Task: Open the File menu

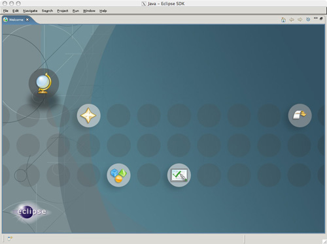Action: 6,10
